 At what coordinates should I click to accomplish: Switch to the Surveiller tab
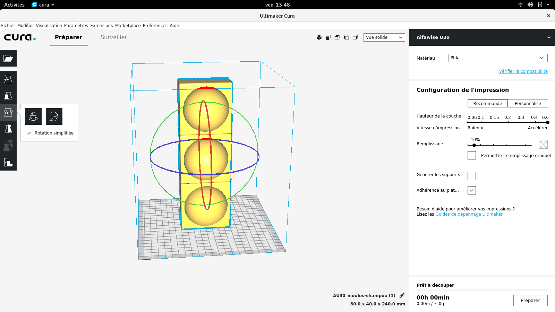114,37
